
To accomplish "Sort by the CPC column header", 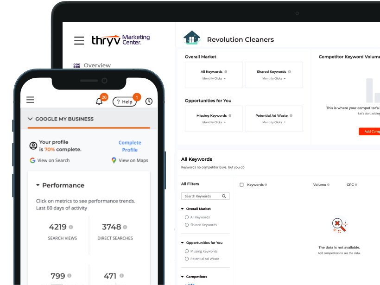I will tap(350, 184).
